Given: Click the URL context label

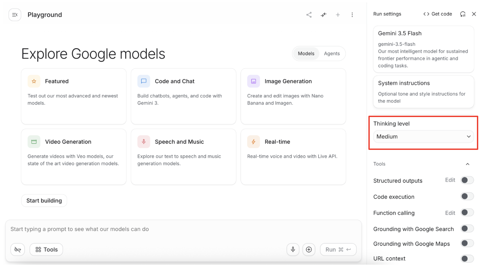Looking at the screenshot, I should click(389, 258).
